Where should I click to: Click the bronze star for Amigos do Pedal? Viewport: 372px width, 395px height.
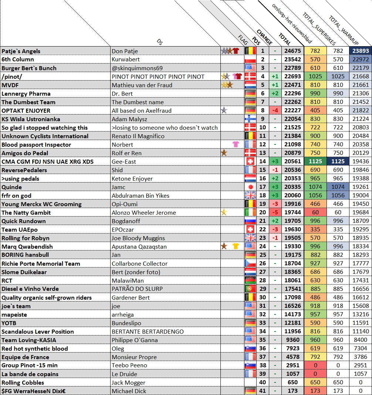[224, 153]
